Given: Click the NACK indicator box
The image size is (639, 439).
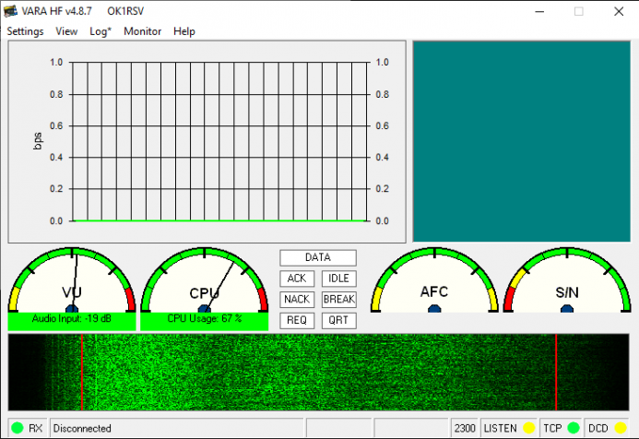Looking at the screenshot, I should [x=297, y=299].
